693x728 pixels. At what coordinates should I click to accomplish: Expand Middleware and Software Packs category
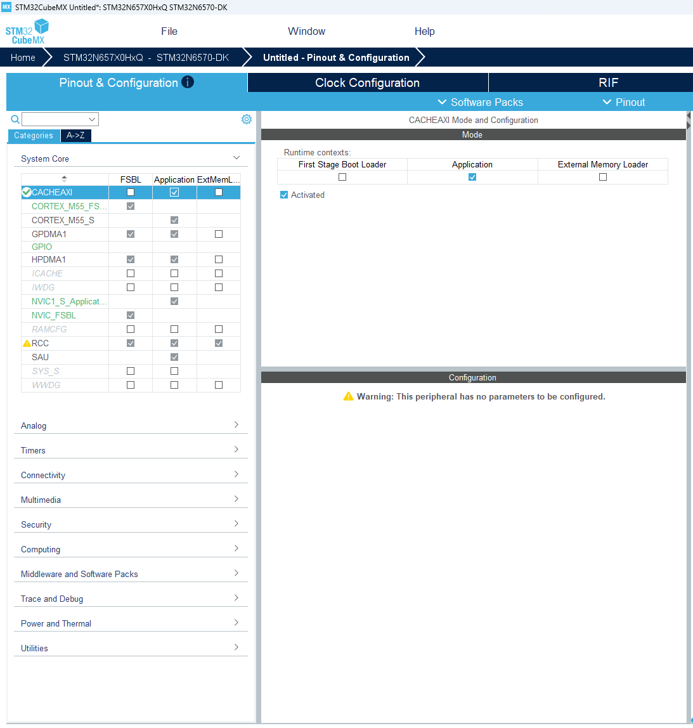pyautogui.click(x=131, y=573)
